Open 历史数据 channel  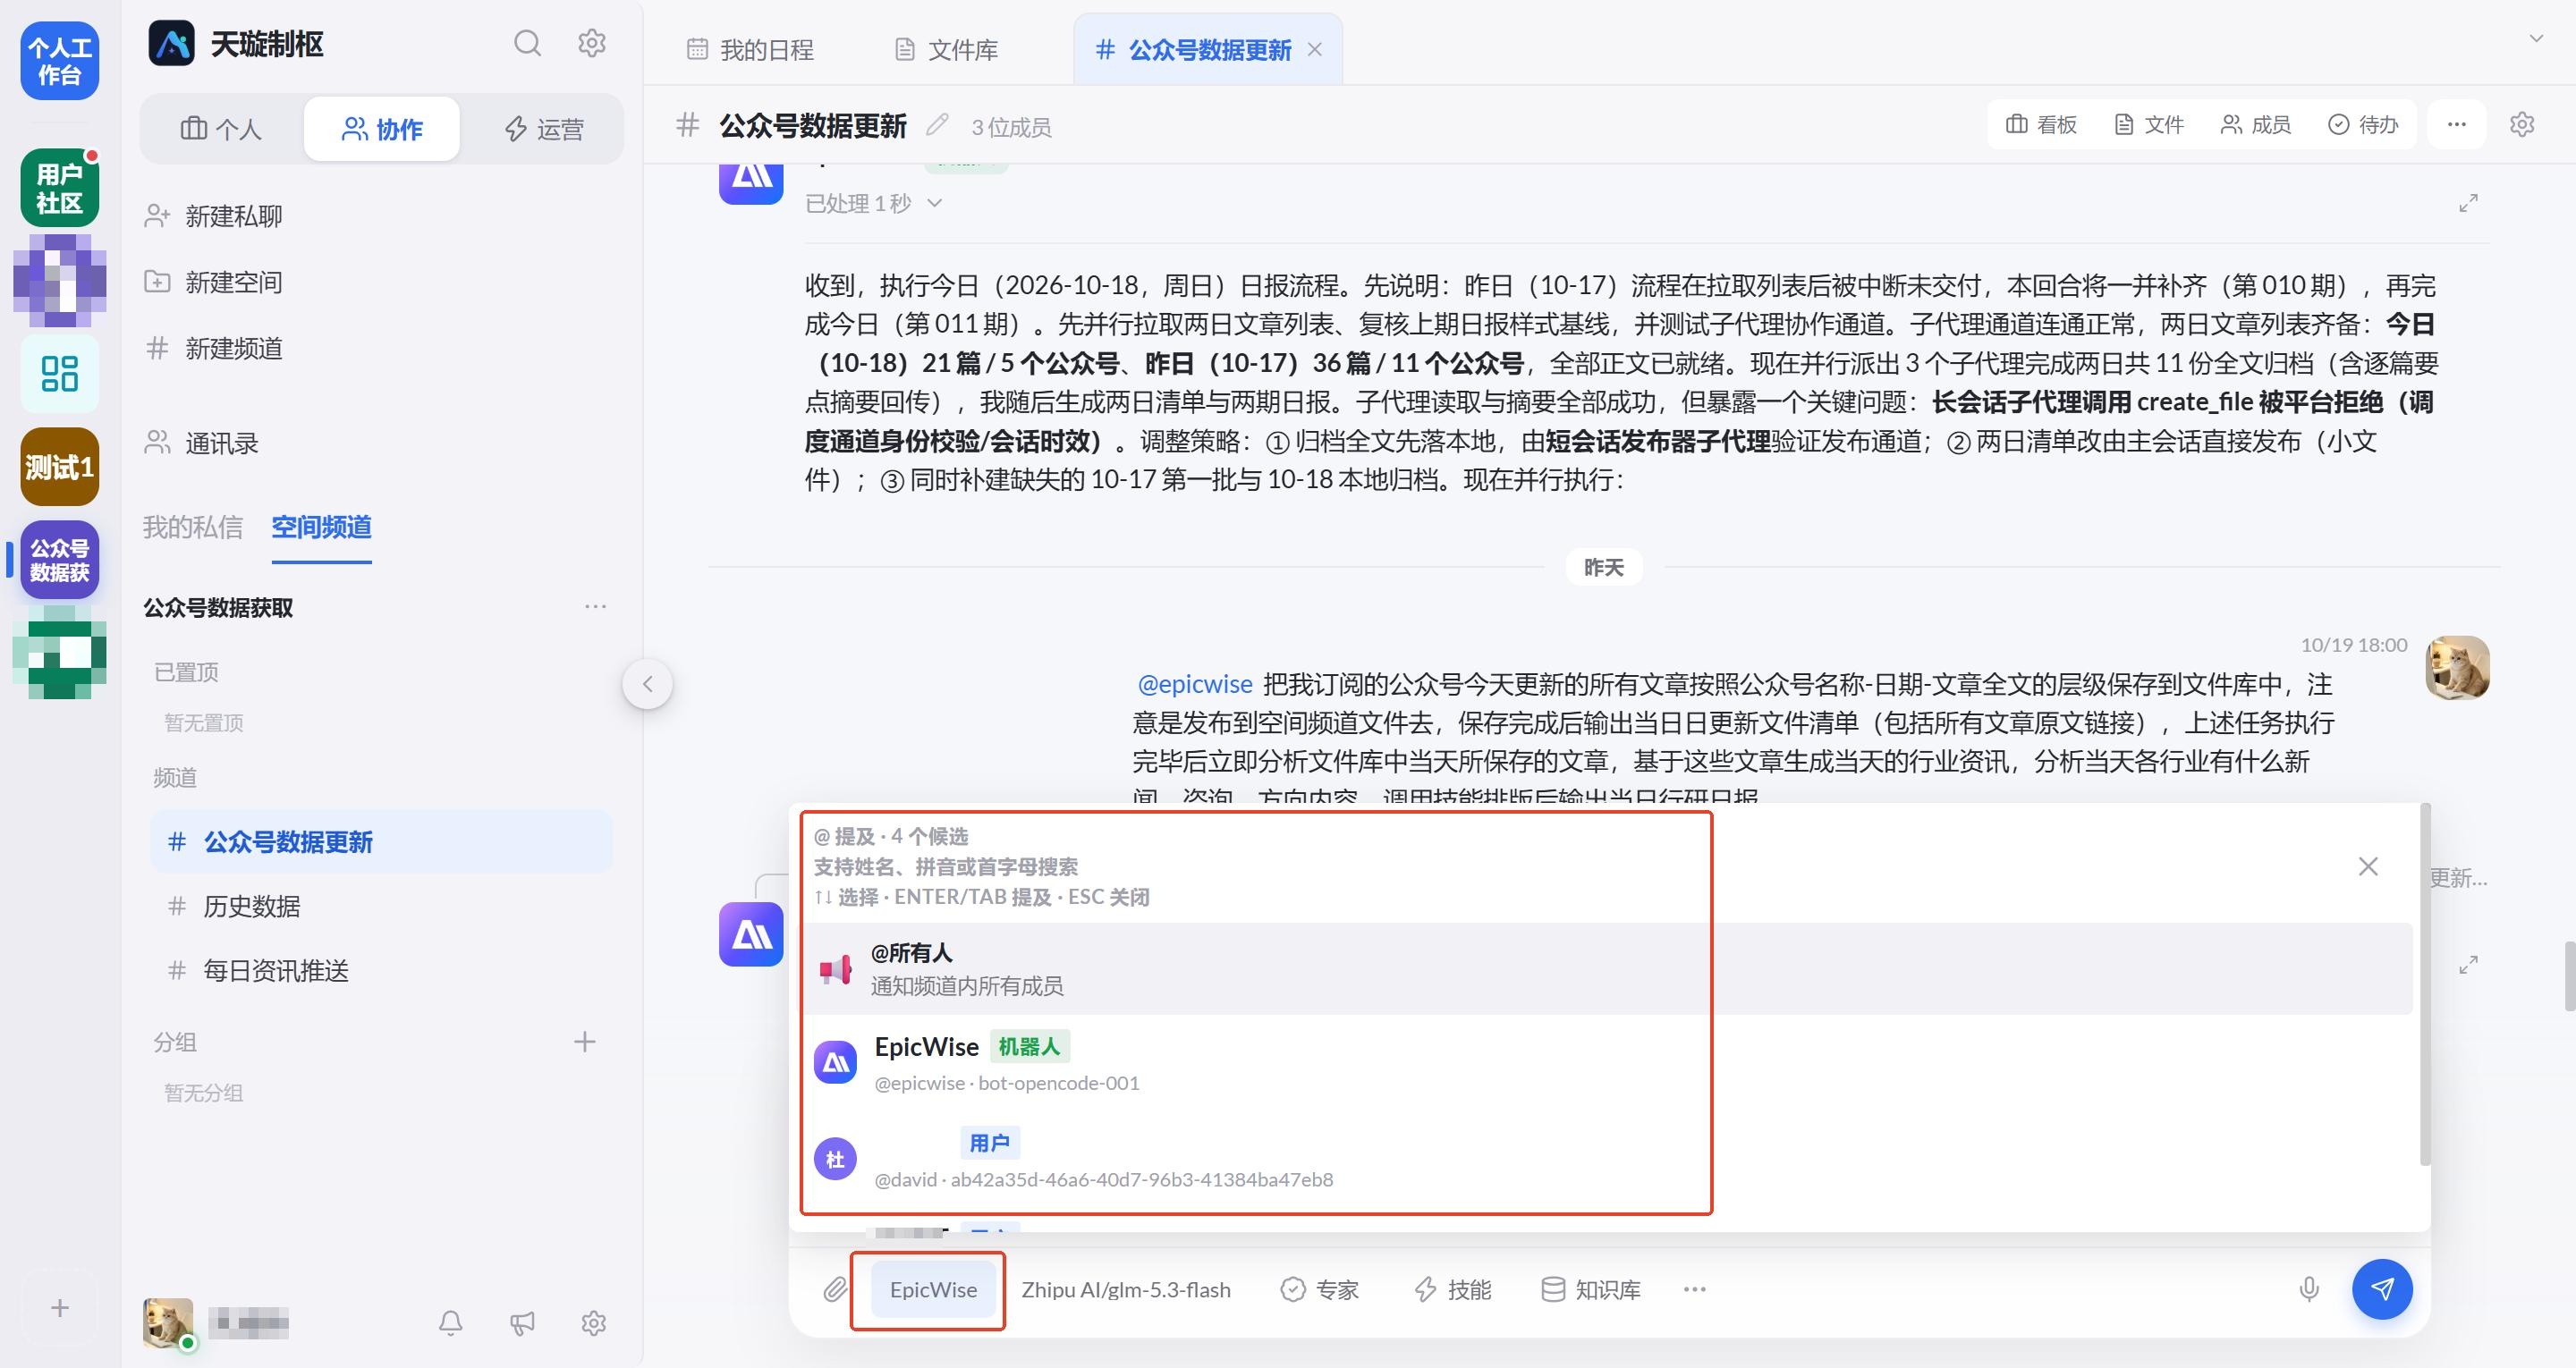pyautogui.click(x=381, y=906)
